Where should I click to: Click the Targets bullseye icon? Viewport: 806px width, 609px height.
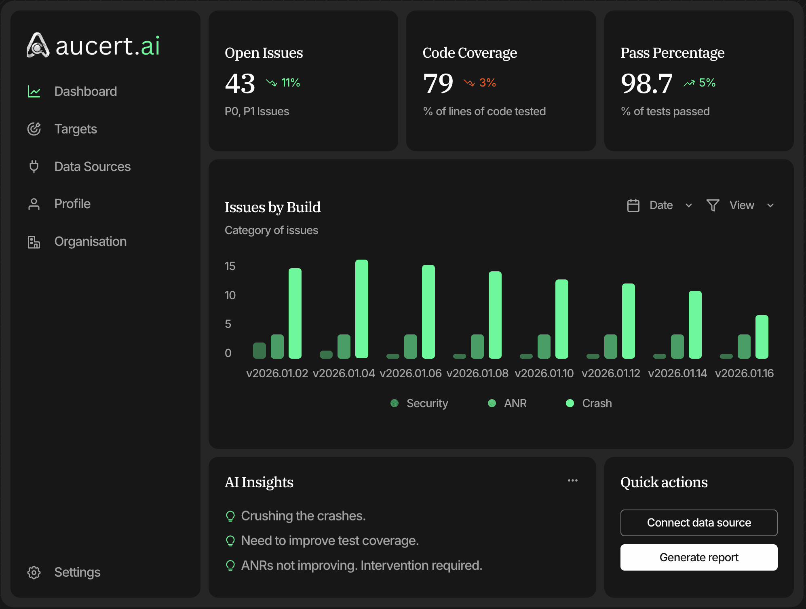click(34, 129)
